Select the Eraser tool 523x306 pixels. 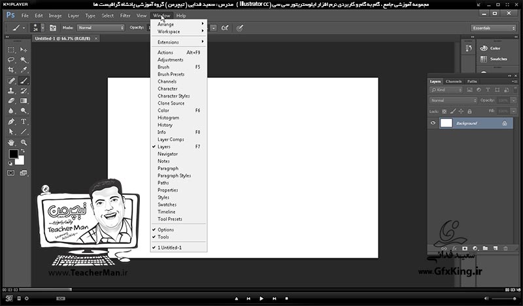(11, 101)
